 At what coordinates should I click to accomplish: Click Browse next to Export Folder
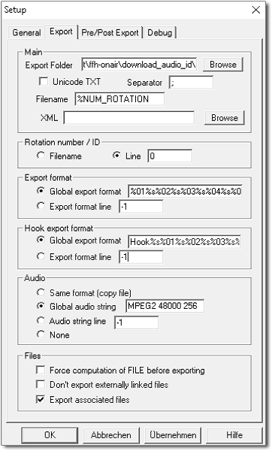[223, 65]
